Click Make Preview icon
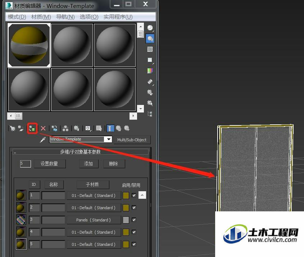 pos(150,82)
